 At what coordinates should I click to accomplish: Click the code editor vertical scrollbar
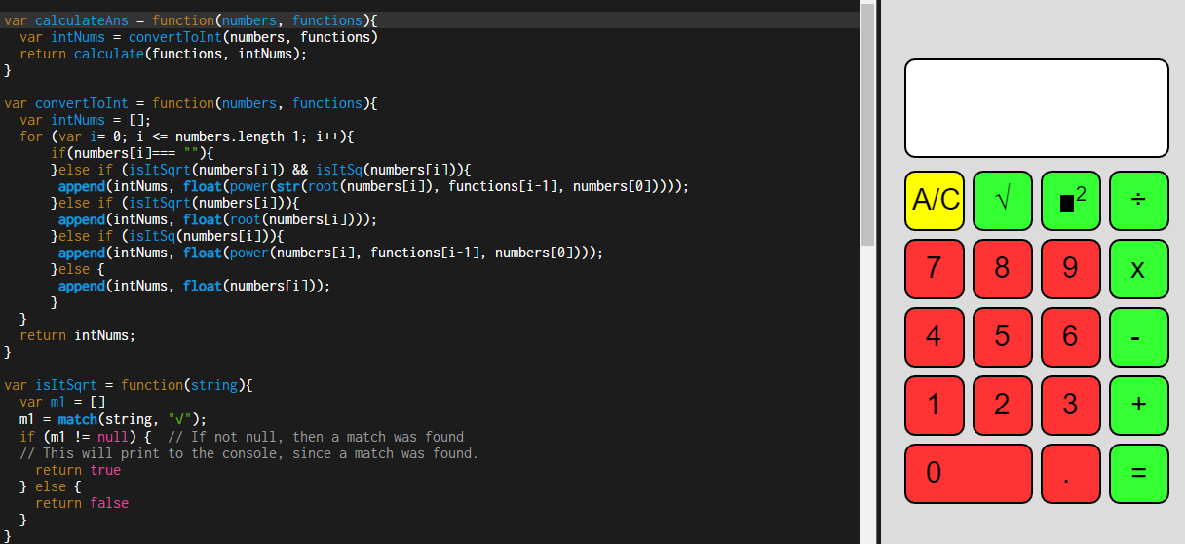[868, 272]
